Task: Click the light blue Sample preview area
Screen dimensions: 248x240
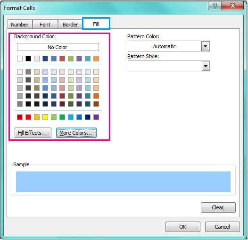Action: 123,182
